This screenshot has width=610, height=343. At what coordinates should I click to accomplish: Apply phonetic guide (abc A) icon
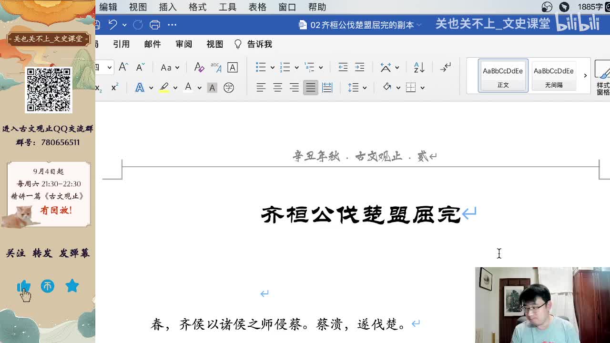coord(216,67)
